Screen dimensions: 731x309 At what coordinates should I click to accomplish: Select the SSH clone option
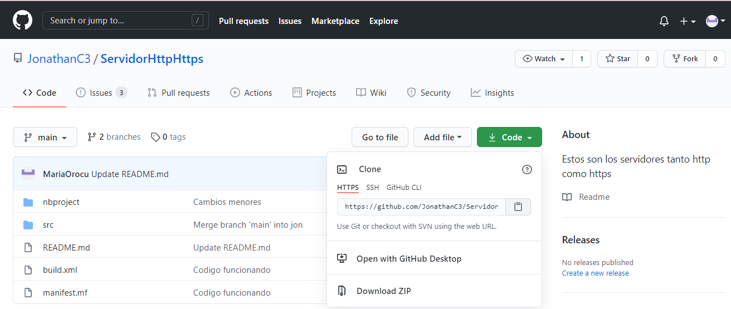373,188
